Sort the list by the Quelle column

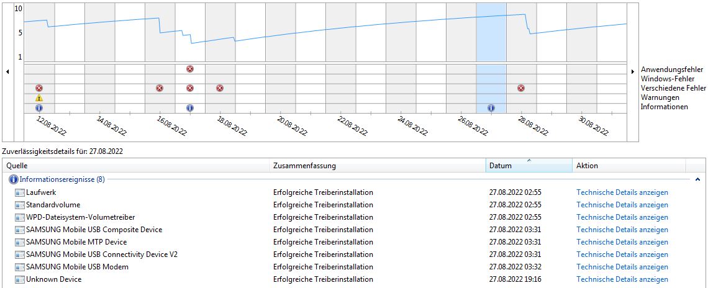tap(136, 166)
